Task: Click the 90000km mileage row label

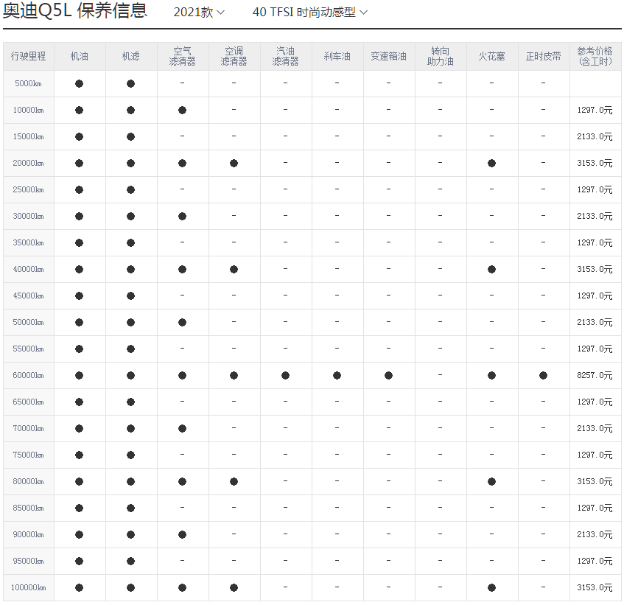Action: (28, 534)
